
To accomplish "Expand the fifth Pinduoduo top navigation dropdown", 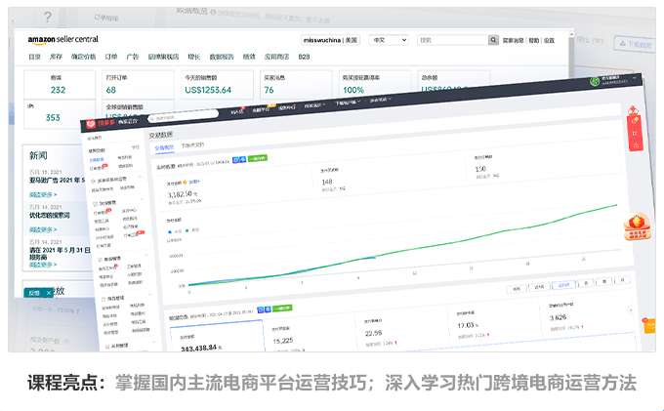I will pyautogui.click(x=348, y=102).
